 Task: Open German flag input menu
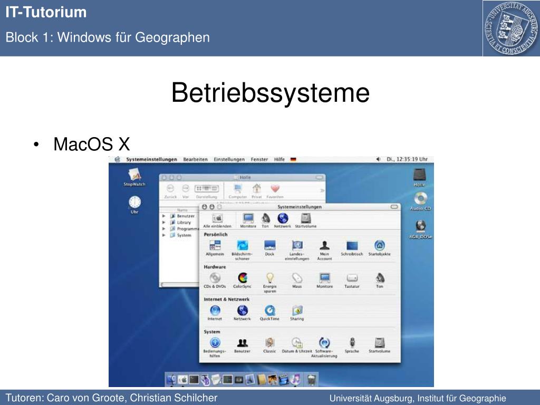point(293,159)
